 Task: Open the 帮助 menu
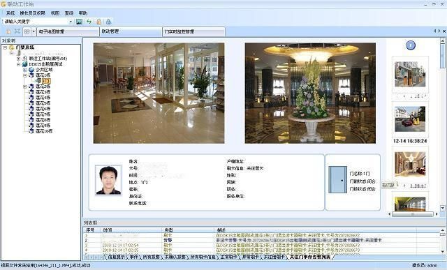83,13
